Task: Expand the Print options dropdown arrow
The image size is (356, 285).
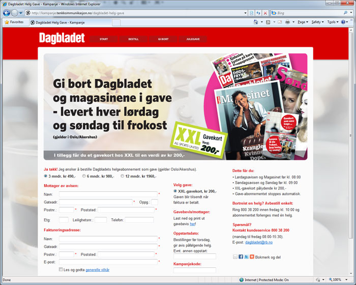Action: pos(293,22)
